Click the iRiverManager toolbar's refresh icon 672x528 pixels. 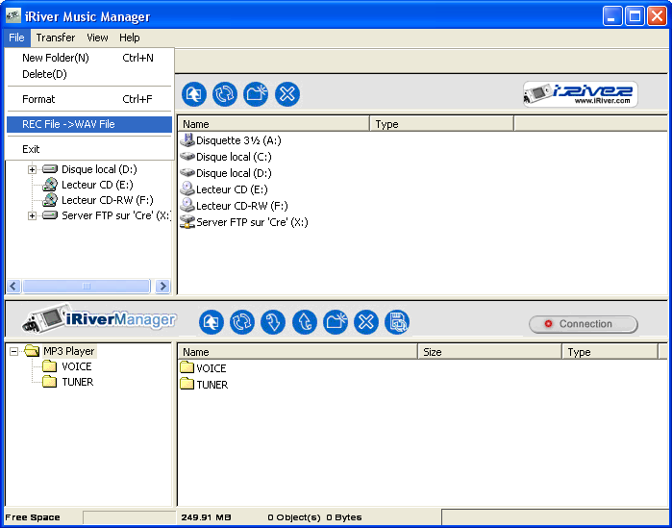[242, 322]
